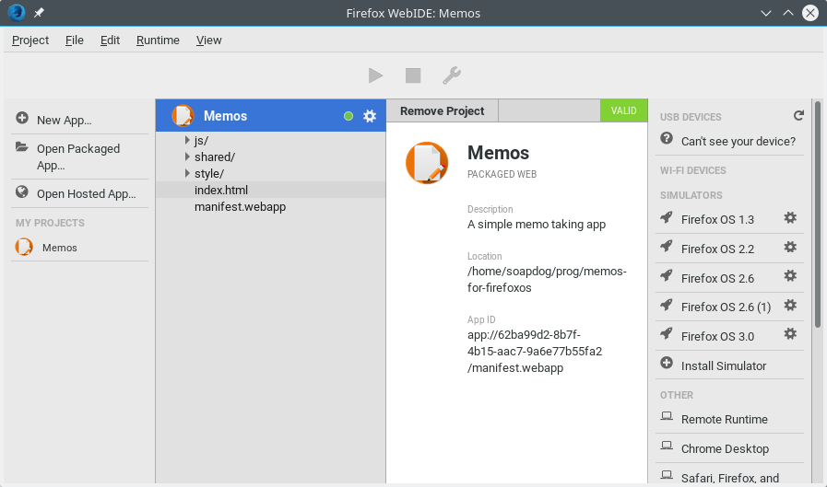Launch the Firefox OS 2.6 simulator label

tap(717, 278)
